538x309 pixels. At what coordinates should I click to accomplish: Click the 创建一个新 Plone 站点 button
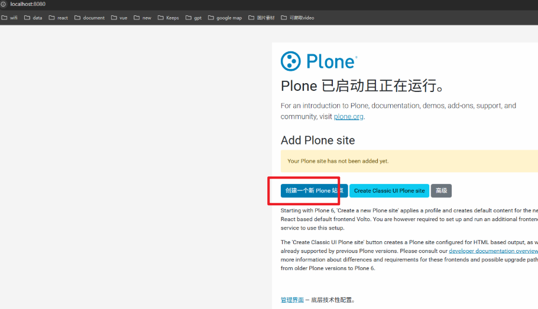[x=314, y=190]
